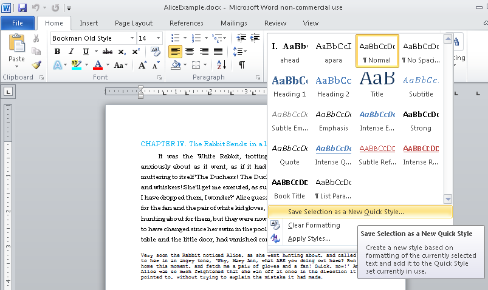The height and width of the screenshot is (290, 488).
Task: Apply the Heading 2 style
Action: pos(333,86)
